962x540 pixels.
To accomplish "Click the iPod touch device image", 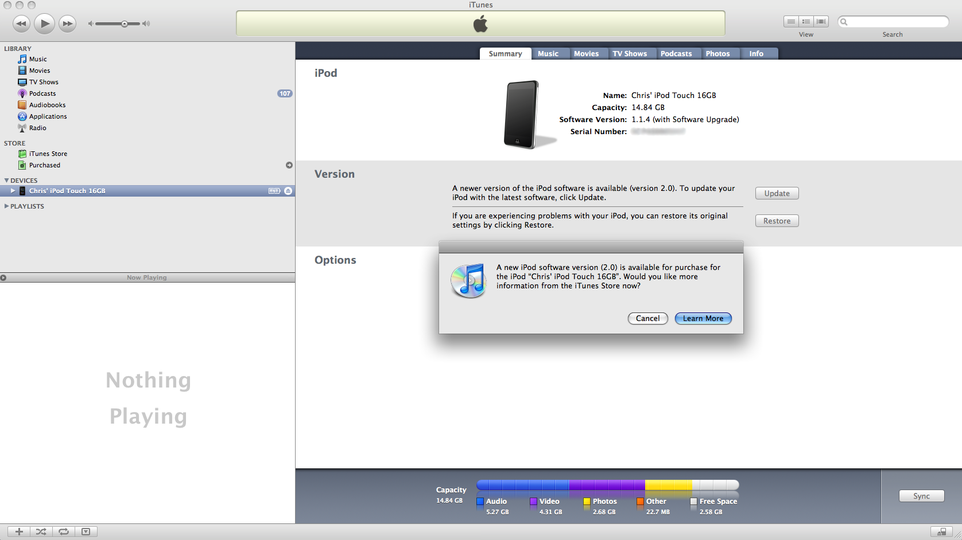I will (x=522, y=115).
